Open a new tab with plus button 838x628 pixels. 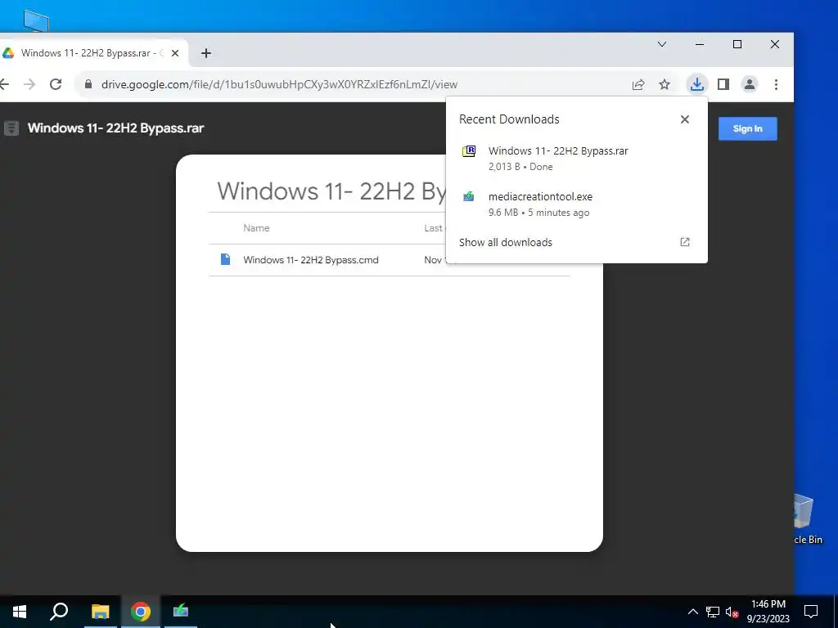(206, 53)
